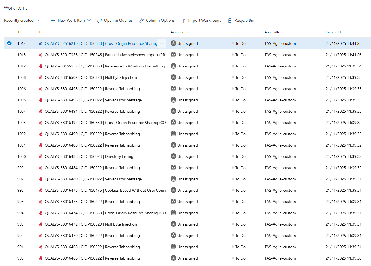This screenshot has width=371, height=266.
Task: Click the bug icon on work item 1013
Action: pyautogui.click(x=41, y=55)
